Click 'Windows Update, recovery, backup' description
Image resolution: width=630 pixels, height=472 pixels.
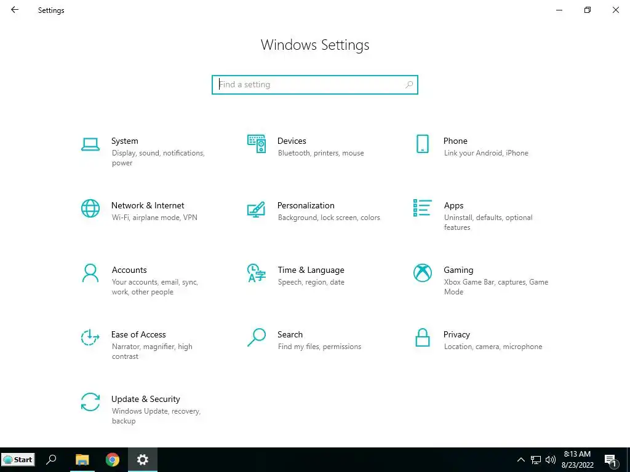point(156,416)
